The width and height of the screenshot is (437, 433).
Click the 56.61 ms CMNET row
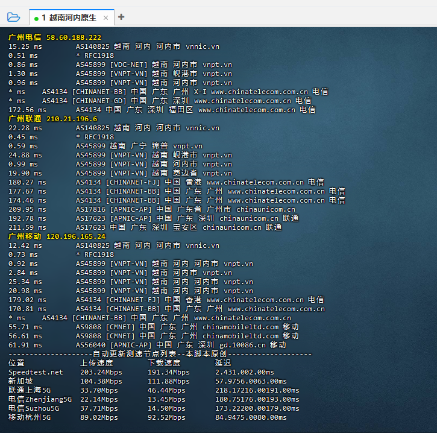[154, 336]
